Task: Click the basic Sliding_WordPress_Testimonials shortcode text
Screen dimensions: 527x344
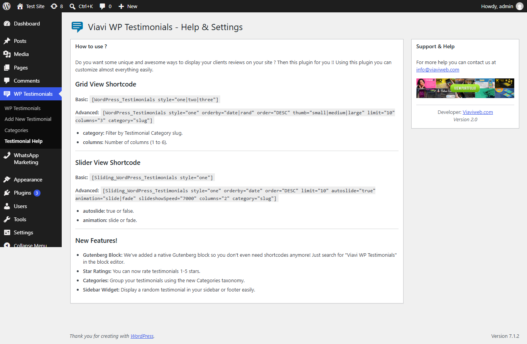Action: coord(152,178)
